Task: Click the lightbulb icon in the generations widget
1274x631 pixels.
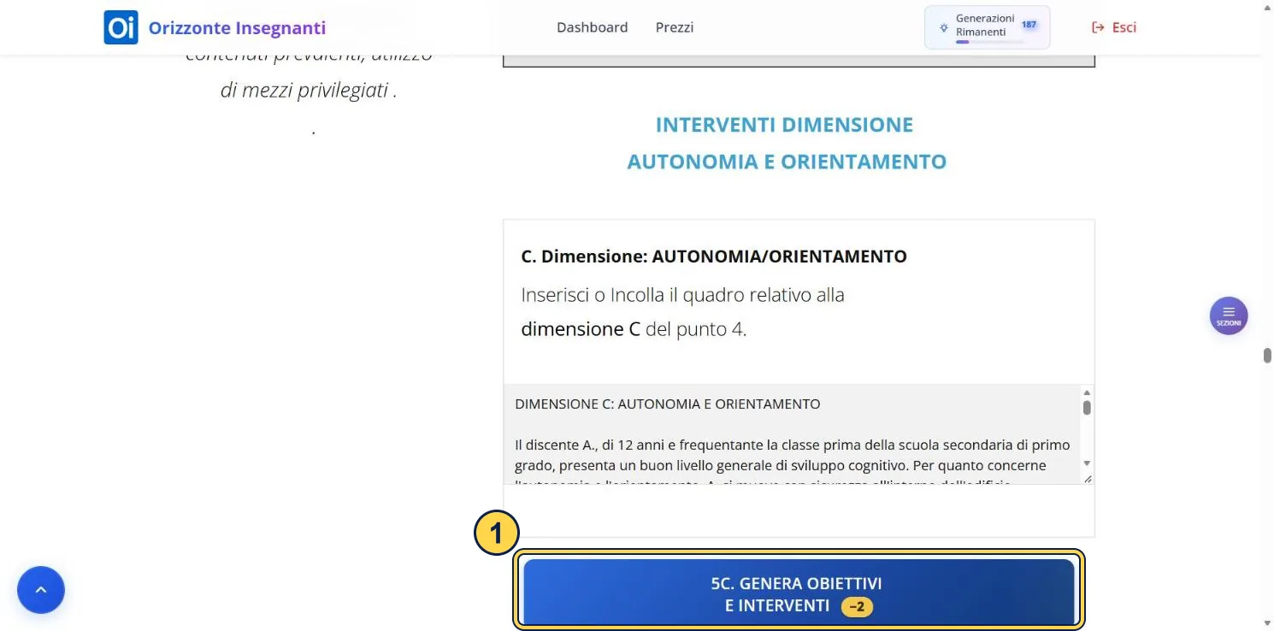Action: (944, 27)
